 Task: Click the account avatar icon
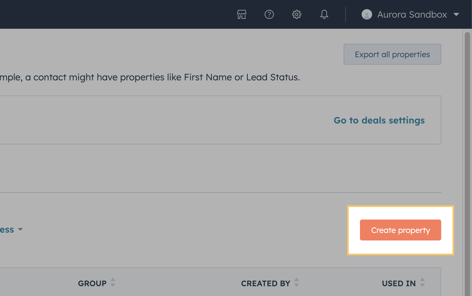click(x=367, y=14)
